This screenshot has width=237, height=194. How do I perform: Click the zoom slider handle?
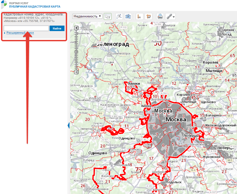click(x=76, y=52)
